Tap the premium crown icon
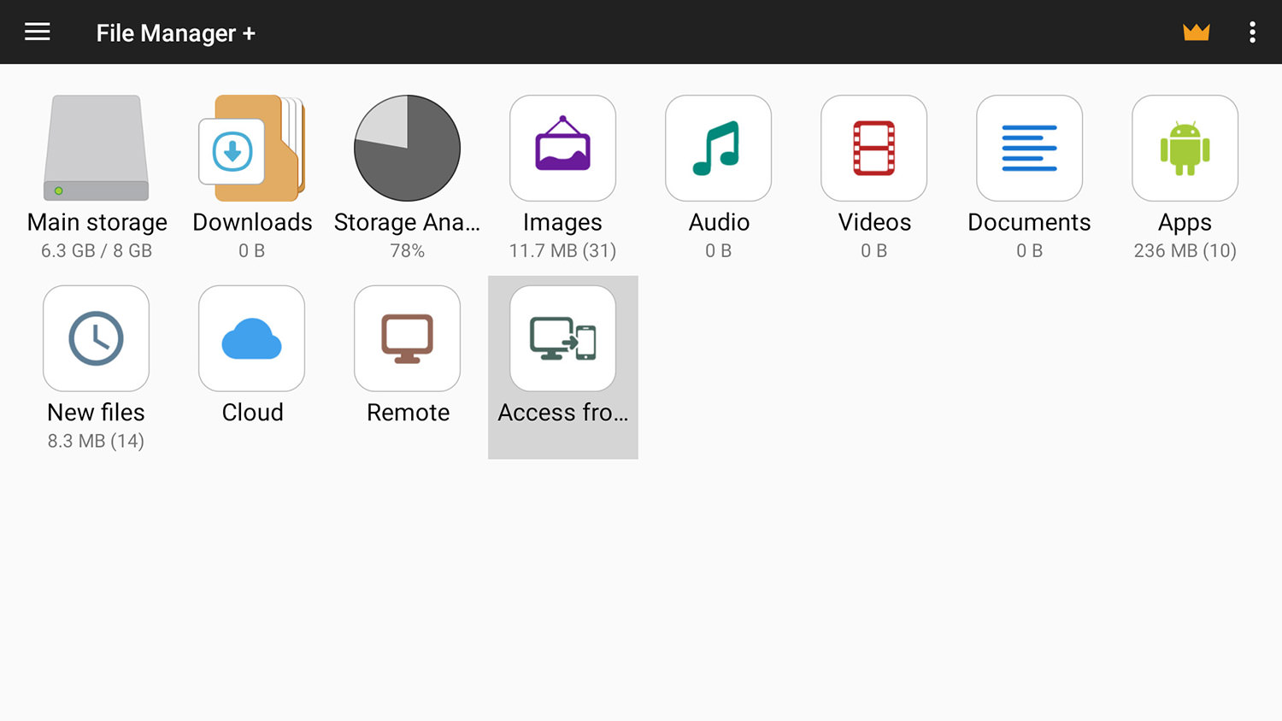Screen dimensions: 1282x721 pyautogui.click(x=1196, y=32)
